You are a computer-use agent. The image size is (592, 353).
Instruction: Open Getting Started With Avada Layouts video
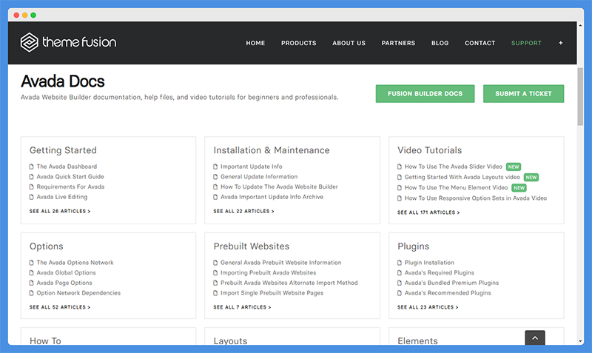[x=462, y=177]
